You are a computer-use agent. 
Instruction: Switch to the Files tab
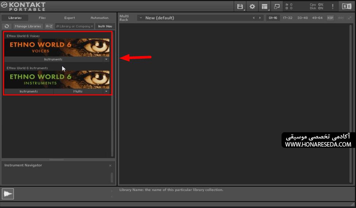[x=42, y=18]
